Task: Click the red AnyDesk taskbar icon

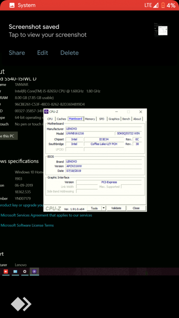Action: 6,271
